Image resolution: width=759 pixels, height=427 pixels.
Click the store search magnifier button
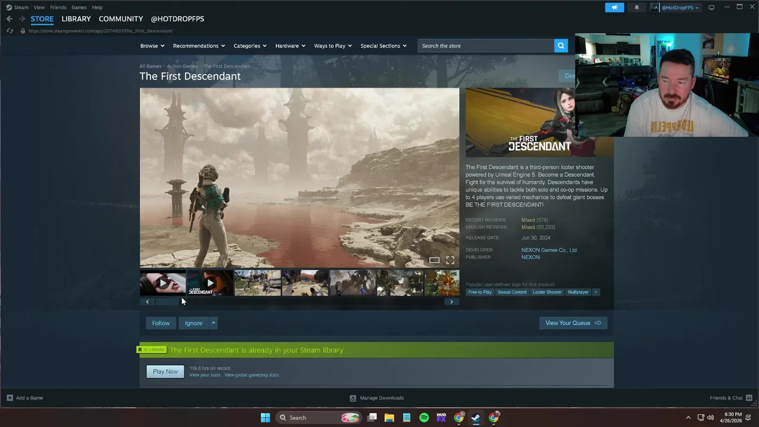(561, 46)
